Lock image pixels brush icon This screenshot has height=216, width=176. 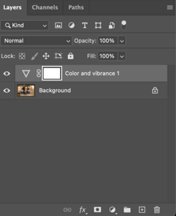pos(34,56)
